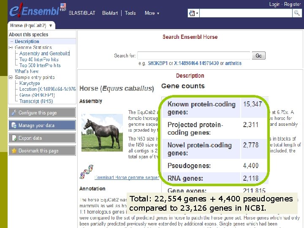Screen dimensions: 304x228
Task: Click the Login link
Action: point(274,4)
